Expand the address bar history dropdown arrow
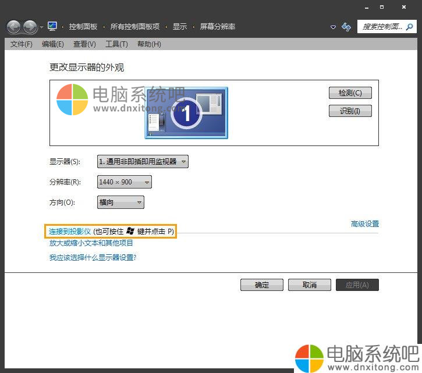This screenshot has width=422, height=373. pos(333,27)
